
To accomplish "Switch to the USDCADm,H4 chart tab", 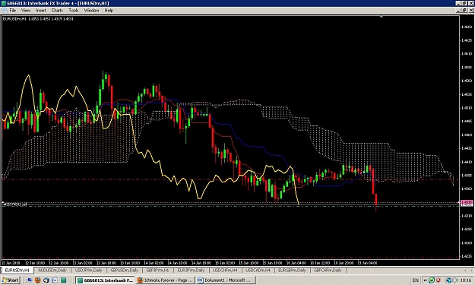I will click(x=258, y=270).
